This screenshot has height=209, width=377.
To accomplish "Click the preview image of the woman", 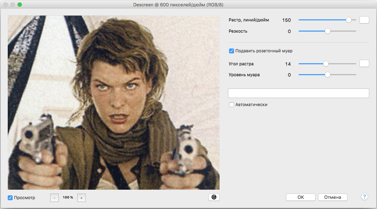I will [113, 103].
